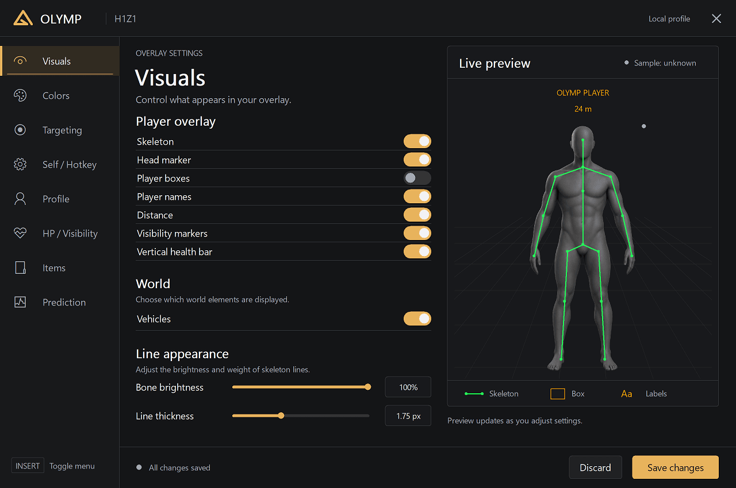This screenshot has width=736, height=488.
Task: Click the World section heading
Action: [x=153, y=284]
